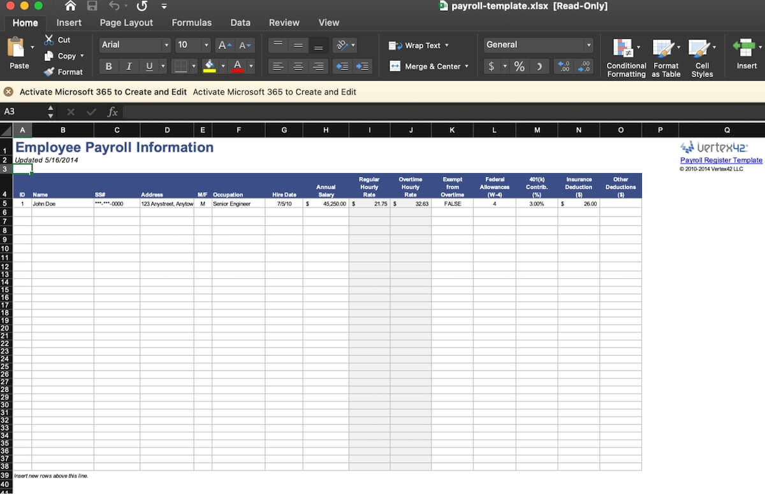Increase font size with larger A icon
This screenshot has width=765, height=494.
[224, 45]
